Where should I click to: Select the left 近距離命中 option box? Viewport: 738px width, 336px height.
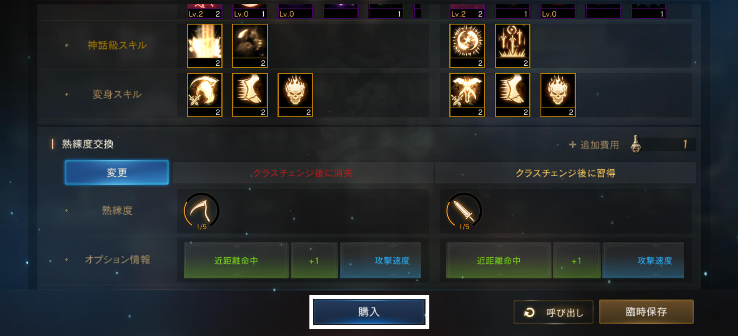pos(236,260)
